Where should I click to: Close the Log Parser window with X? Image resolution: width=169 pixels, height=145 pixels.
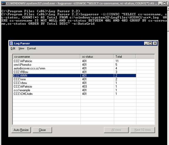point(155,43)
